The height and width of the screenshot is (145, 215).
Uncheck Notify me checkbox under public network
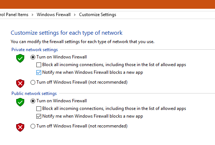click(x=39, y=117)
